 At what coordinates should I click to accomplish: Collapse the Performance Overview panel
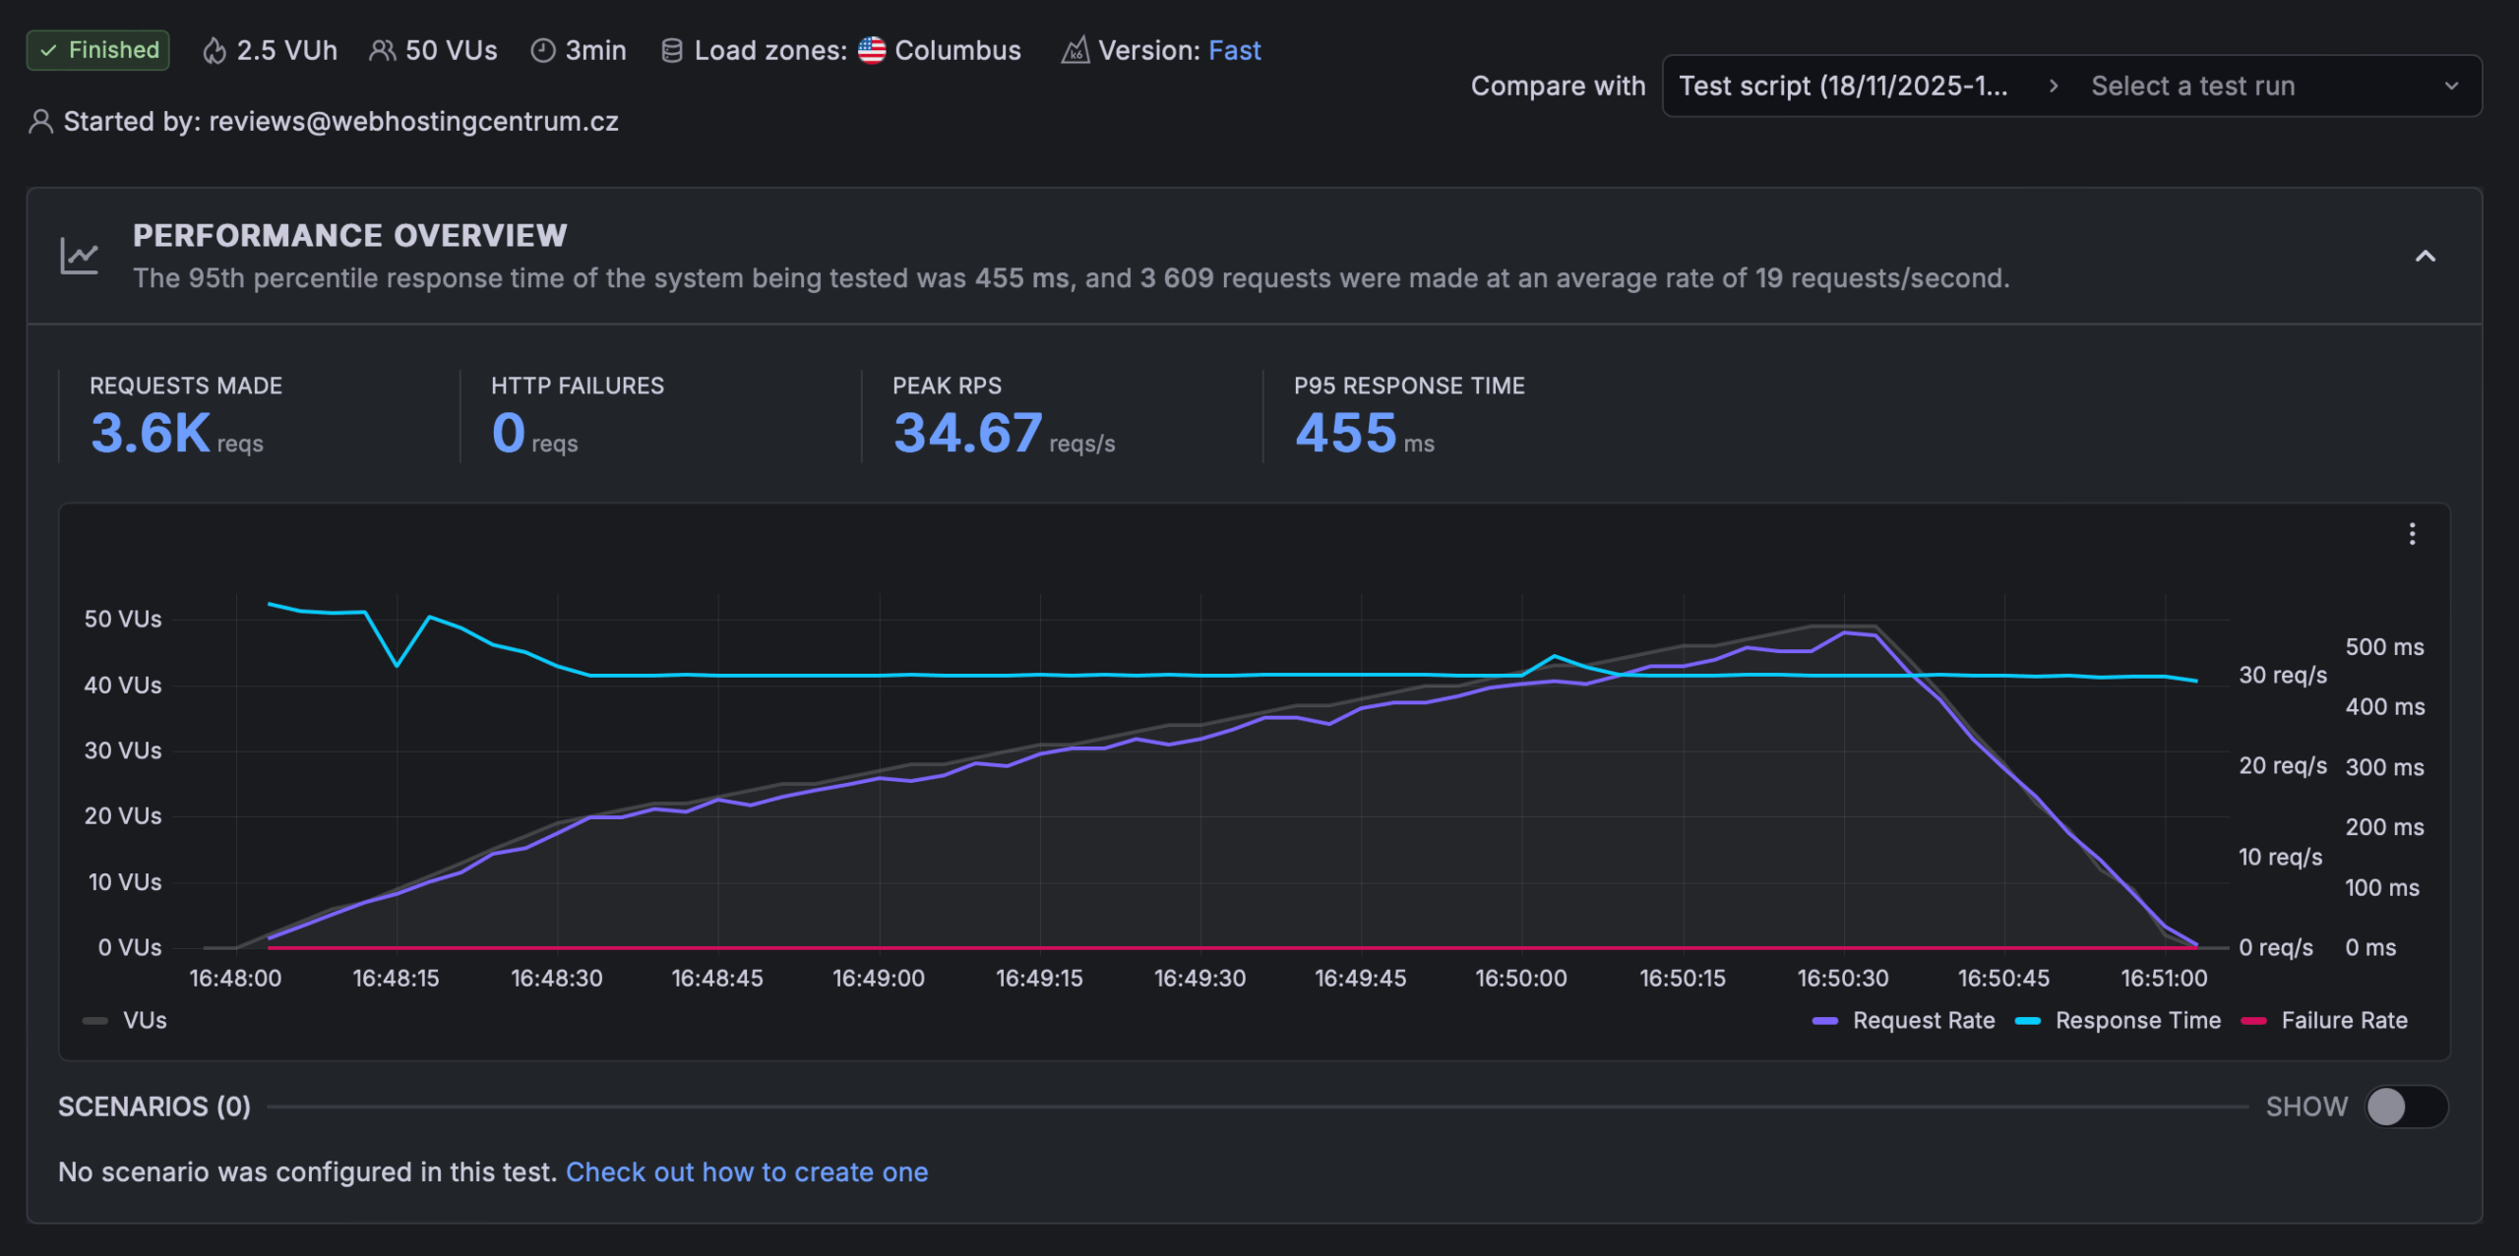(2425, 257)
